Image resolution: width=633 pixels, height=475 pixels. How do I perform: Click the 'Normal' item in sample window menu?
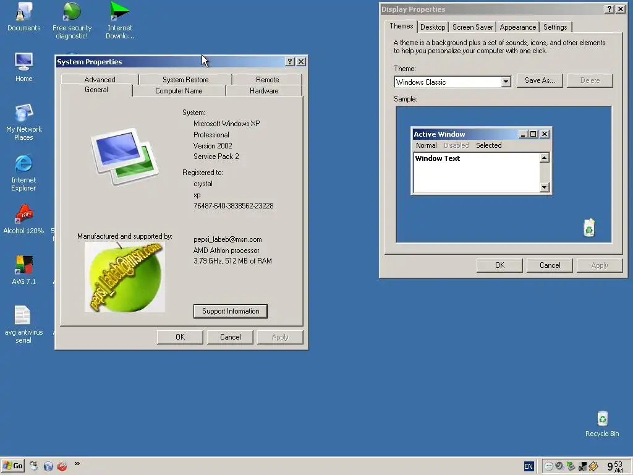(x=427, y=145)
